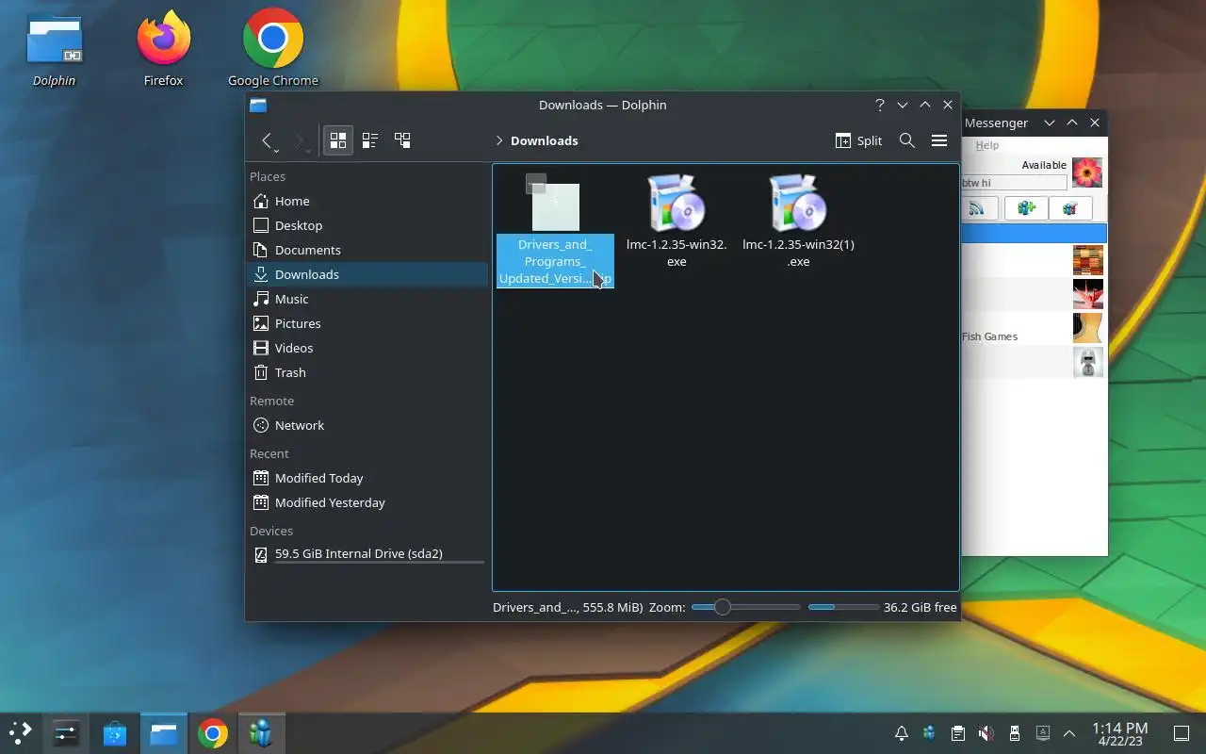Open keyboard layout indicator in tray
The height and width of the screenshot is (754, 1206).
point(1043,733)
